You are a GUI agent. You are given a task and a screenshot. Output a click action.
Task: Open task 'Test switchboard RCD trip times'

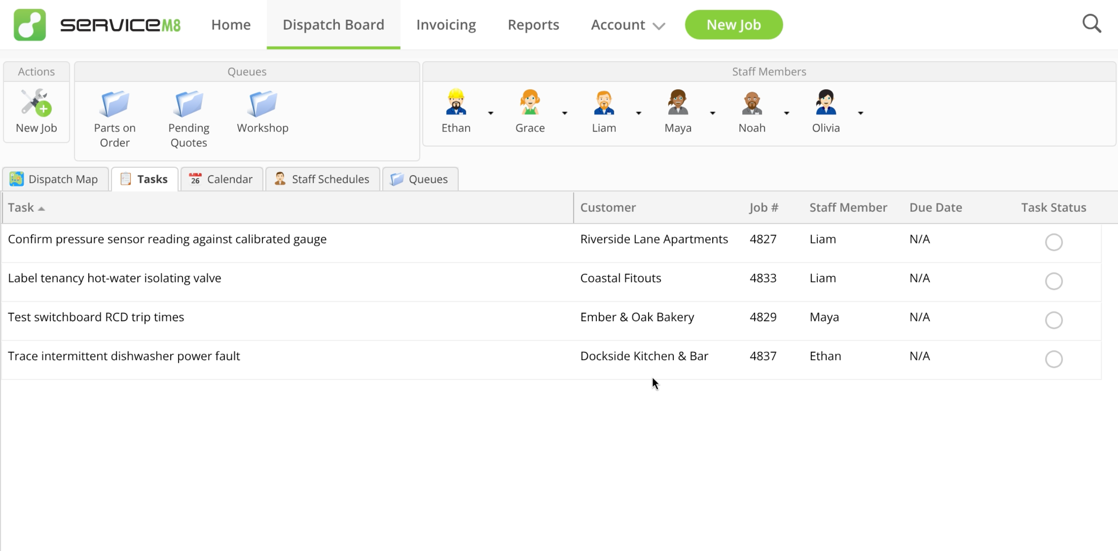pyautogui.click(x=96, y=317)
